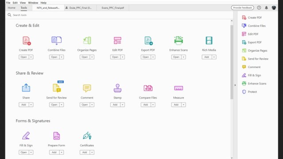This screenshot has width=283, height=159.
Task: Collapse the right tools pane arrow
Action: [x=235, y=85]
